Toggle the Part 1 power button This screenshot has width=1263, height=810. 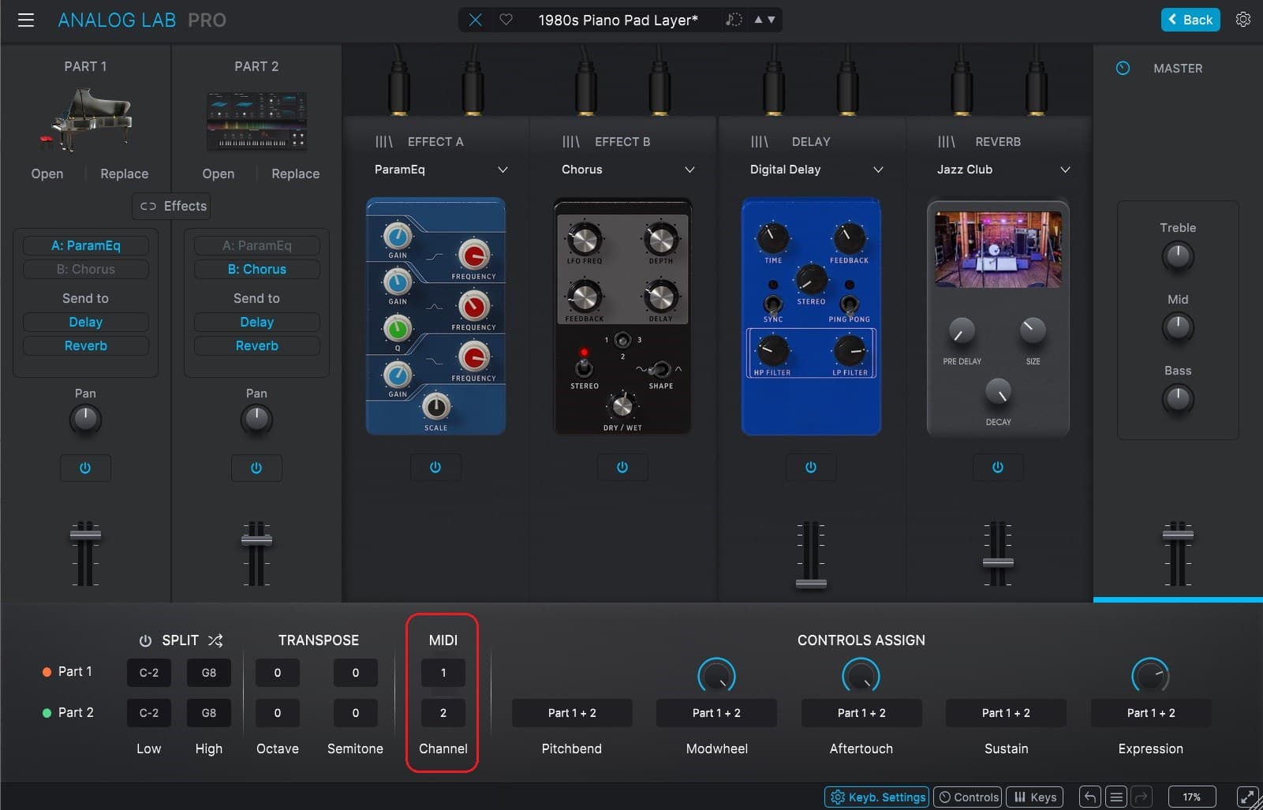tap(85, 468)
